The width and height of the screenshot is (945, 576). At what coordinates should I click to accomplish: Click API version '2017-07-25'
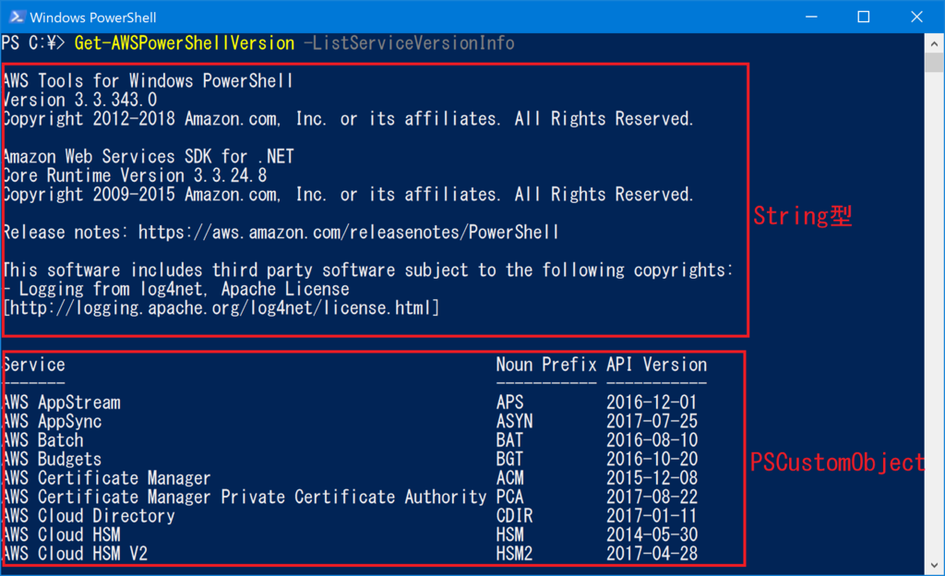652,421
